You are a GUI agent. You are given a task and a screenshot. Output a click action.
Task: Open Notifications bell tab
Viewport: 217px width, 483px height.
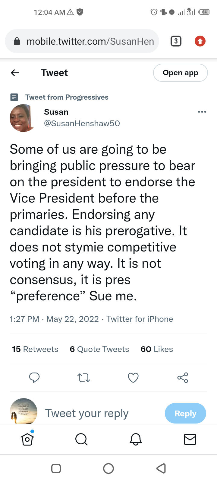pyautogui.click(x=136, y=439)
